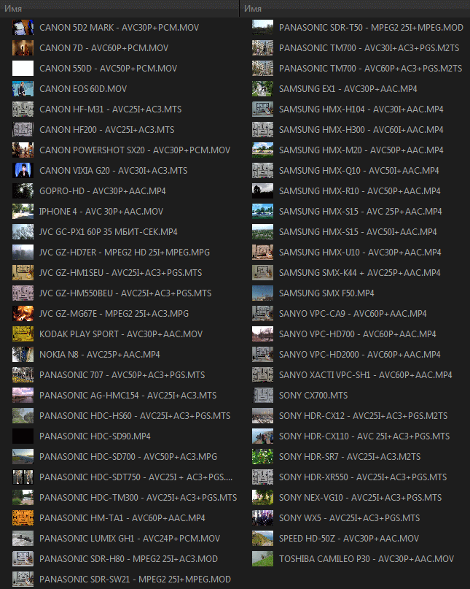
Task: Click black thumbnail of PANASONIC HDC-SD90.MP4
Action: tap(23, 436)
